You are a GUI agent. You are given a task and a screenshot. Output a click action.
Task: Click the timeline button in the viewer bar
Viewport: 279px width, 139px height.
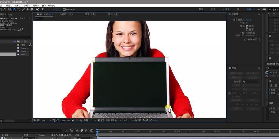(x=144, y=120)
